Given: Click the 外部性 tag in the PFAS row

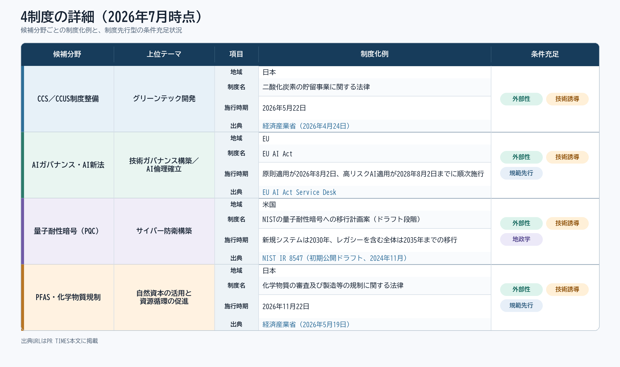Looking at the screenshot, I should 521,289.
